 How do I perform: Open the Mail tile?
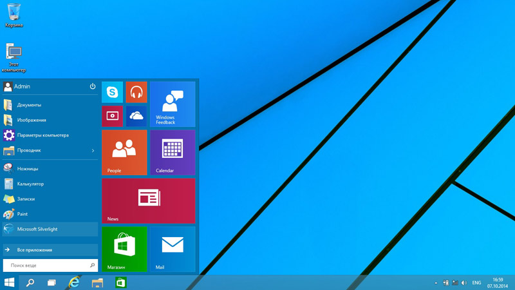click(173, 249)
